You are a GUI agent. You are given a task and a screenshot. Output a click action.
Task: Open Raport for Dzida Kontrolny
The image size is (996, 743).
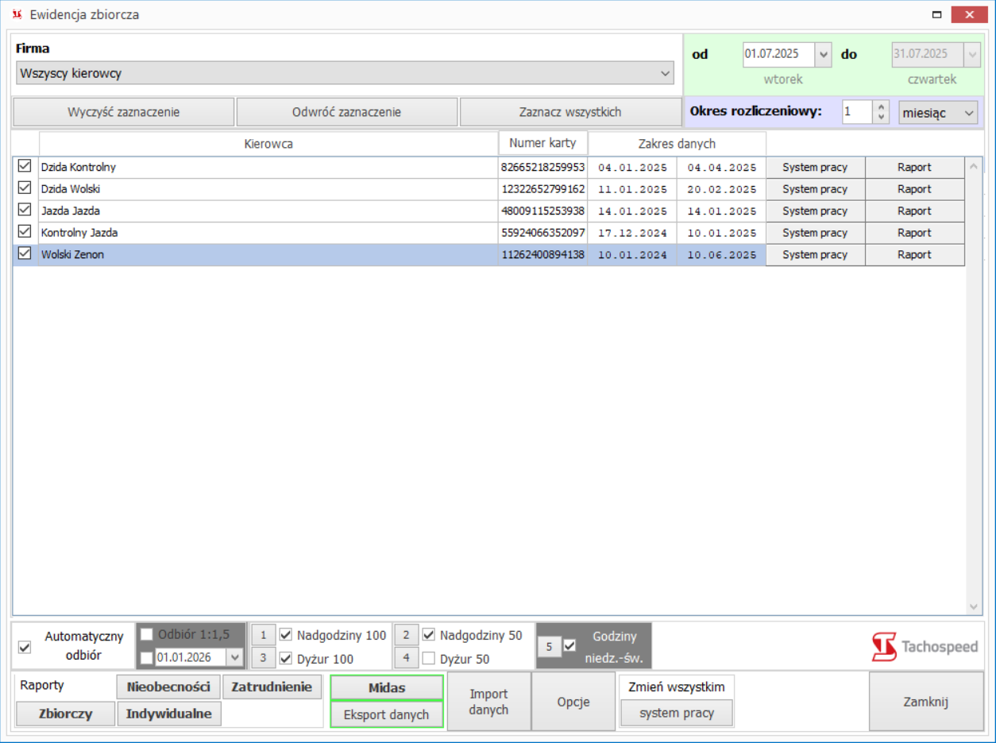tap(914, 168)
